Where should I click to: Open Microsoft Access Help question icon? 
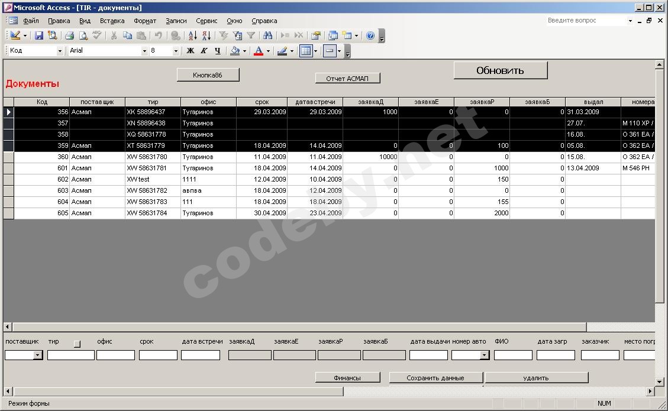pyautogui.click(x=370, y=35)
